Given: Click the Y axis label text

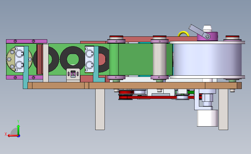Looking at the screenshot, I should [x=18, y=122].
